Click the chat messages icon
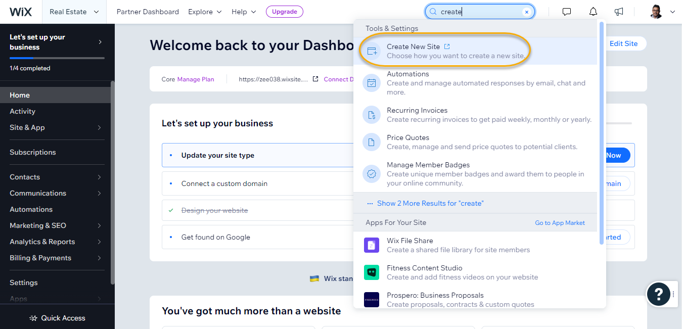The width and height of the screenshot is (682, 329). (567, 12)
